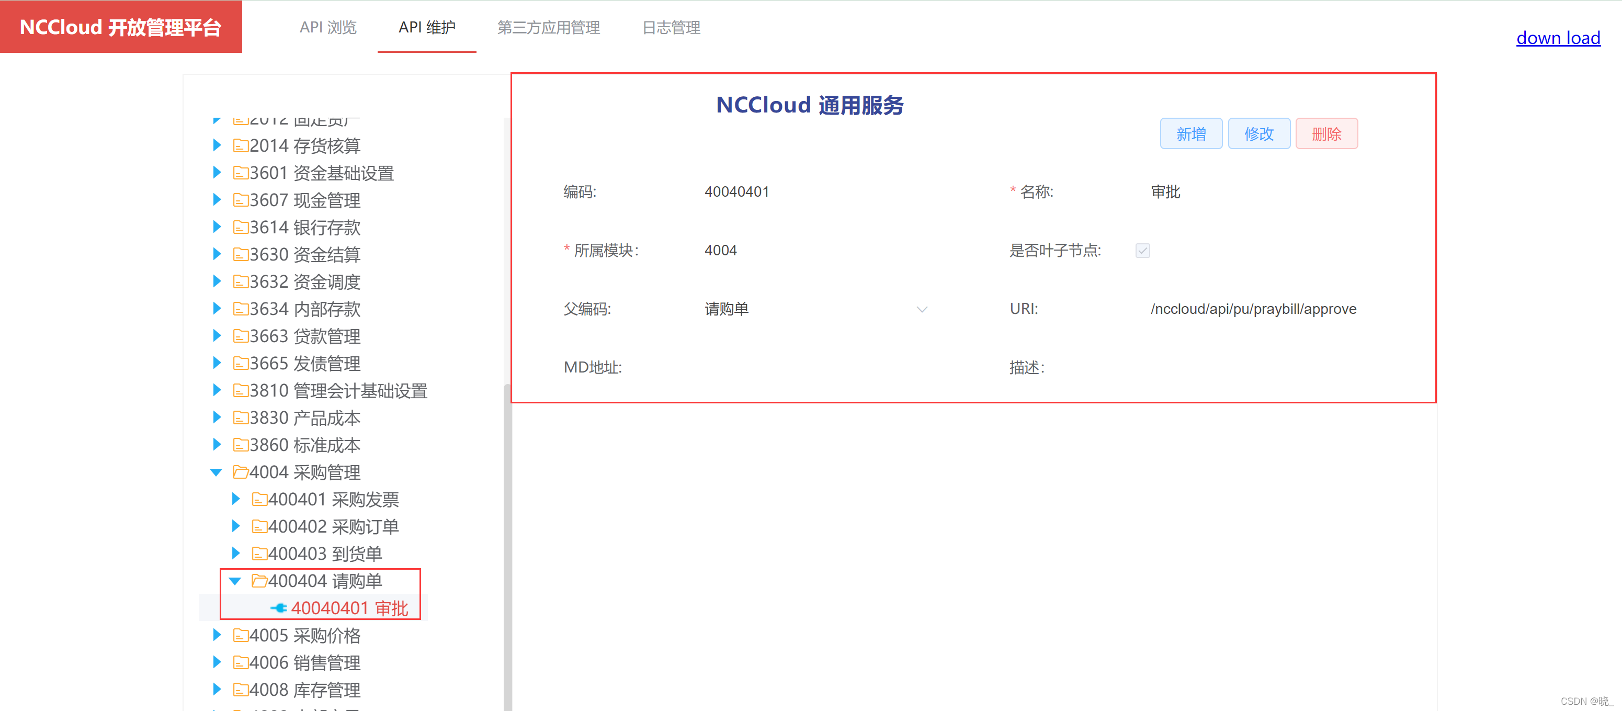This screenshot has width=1622, height=711.
Task: Click the 修改 button
Action: [1258, 133]
